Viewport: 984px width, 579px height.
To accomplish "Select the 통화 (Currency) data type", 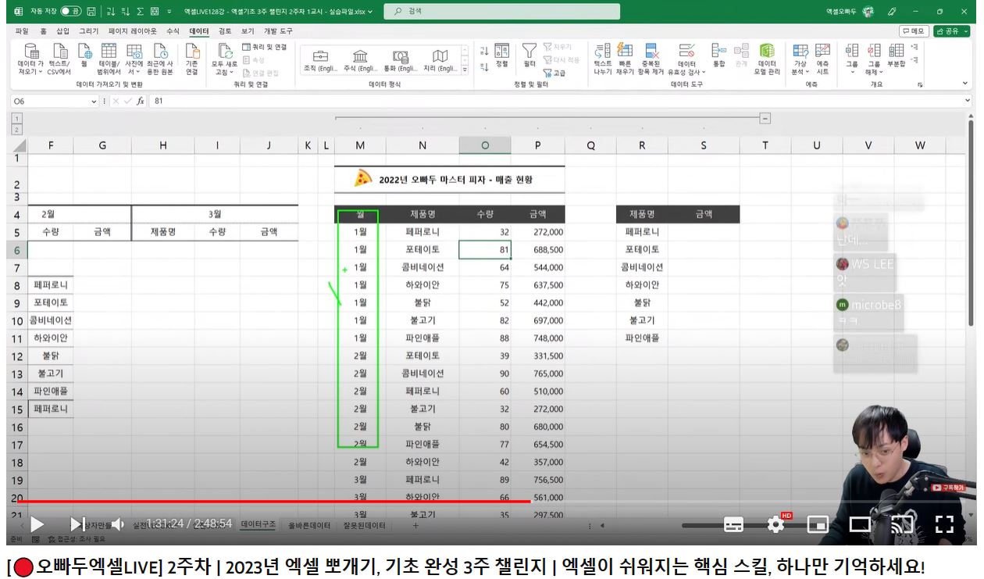I will 401,60.
